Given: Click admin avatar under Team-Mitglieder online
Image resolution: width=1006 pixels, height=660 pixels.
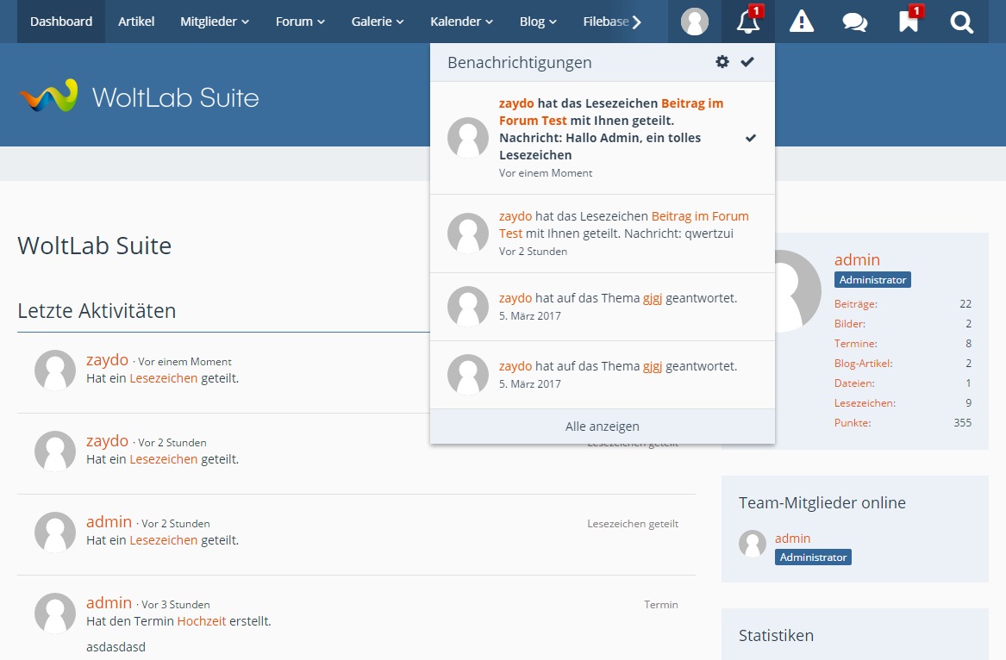Looking at the screenshot, I should point(753,544).
